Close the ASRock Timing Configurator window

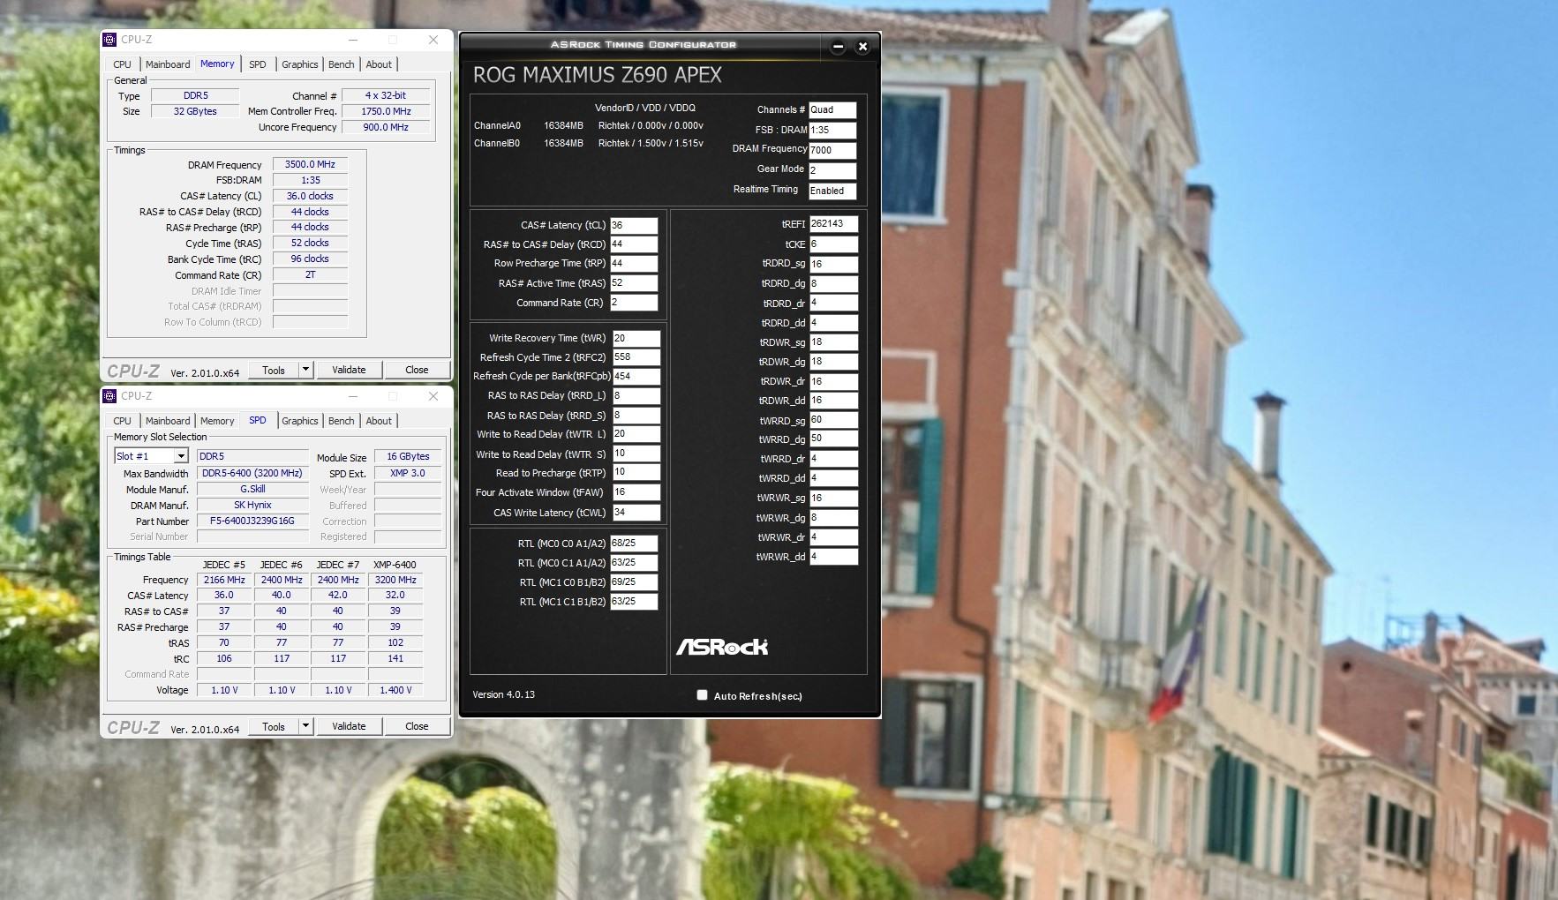(862, 47)
